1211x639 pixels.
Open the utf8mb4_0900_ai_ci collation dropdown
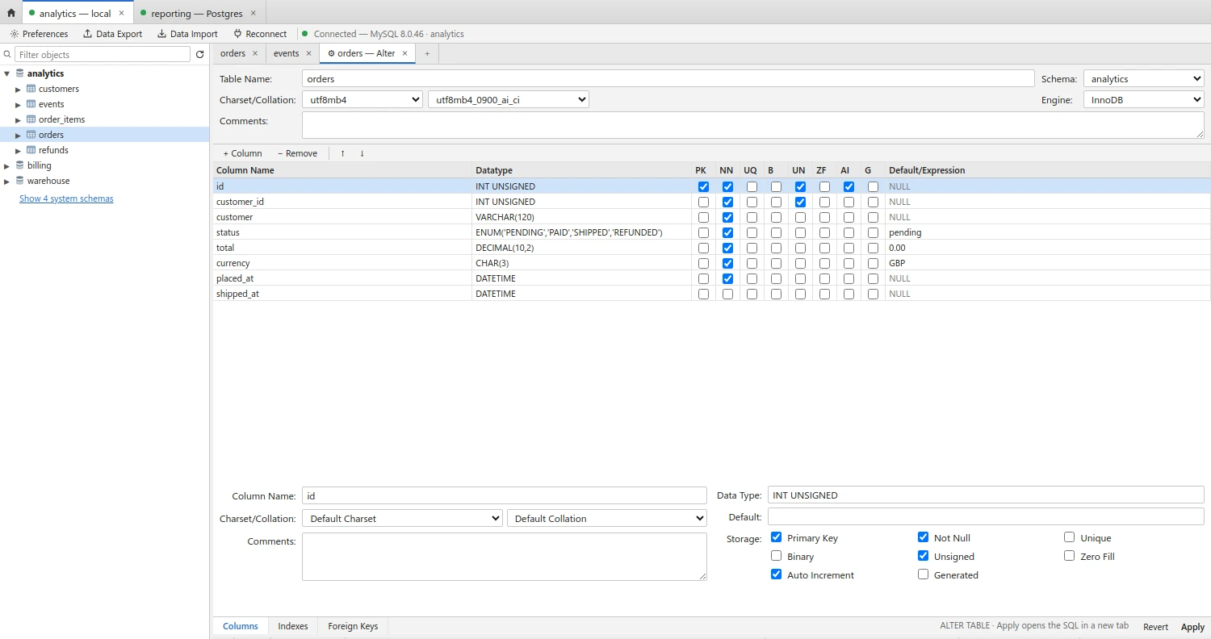click(509, 100)
